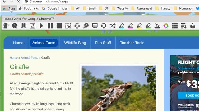Image resolution: width=199 pixels, height=111 pixels.
Task: Stop page loading with the X button
Action: [18, 1]
